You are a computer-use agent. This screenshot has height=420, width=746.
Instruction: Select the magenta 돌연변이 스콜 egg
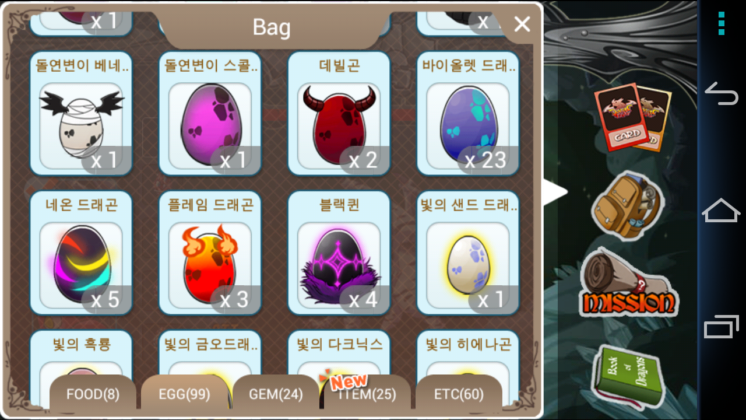click(210, 114)
